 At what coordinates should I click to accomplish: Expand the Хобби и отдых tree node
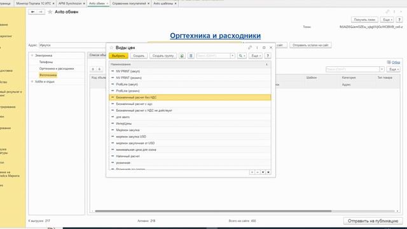tap(32, 81)
